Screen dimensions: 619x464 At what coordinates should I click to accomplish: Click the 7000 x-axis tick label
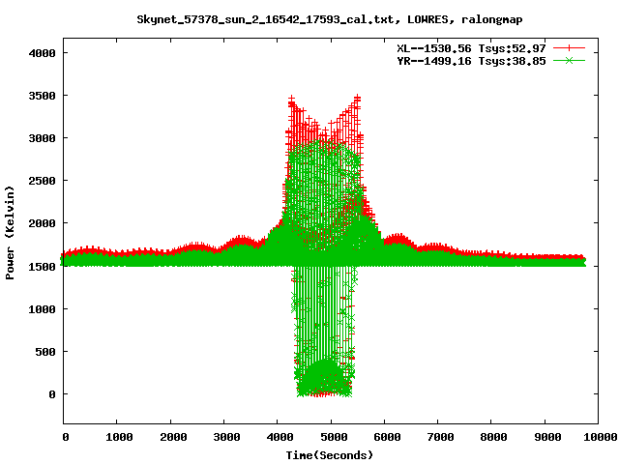pyautogui.click(x=440, y=437)
